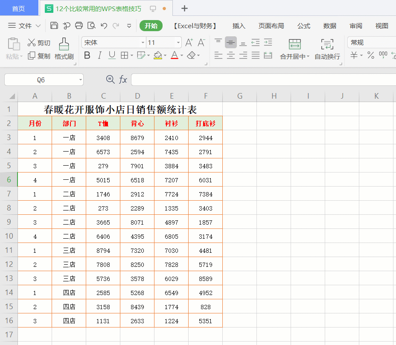Click the Auto wrap text (自动换行) icon
This screenshot has width=396, height=345.
327,49
